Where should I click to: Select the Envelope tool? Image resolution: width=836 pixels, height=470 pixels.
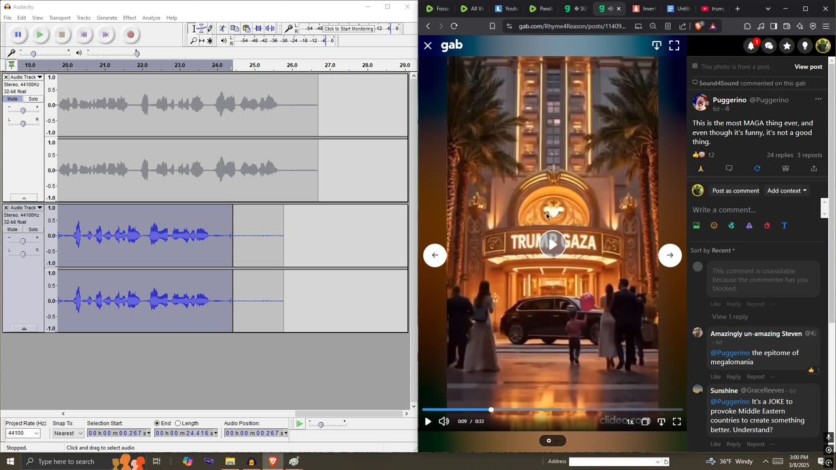[201, 29]
